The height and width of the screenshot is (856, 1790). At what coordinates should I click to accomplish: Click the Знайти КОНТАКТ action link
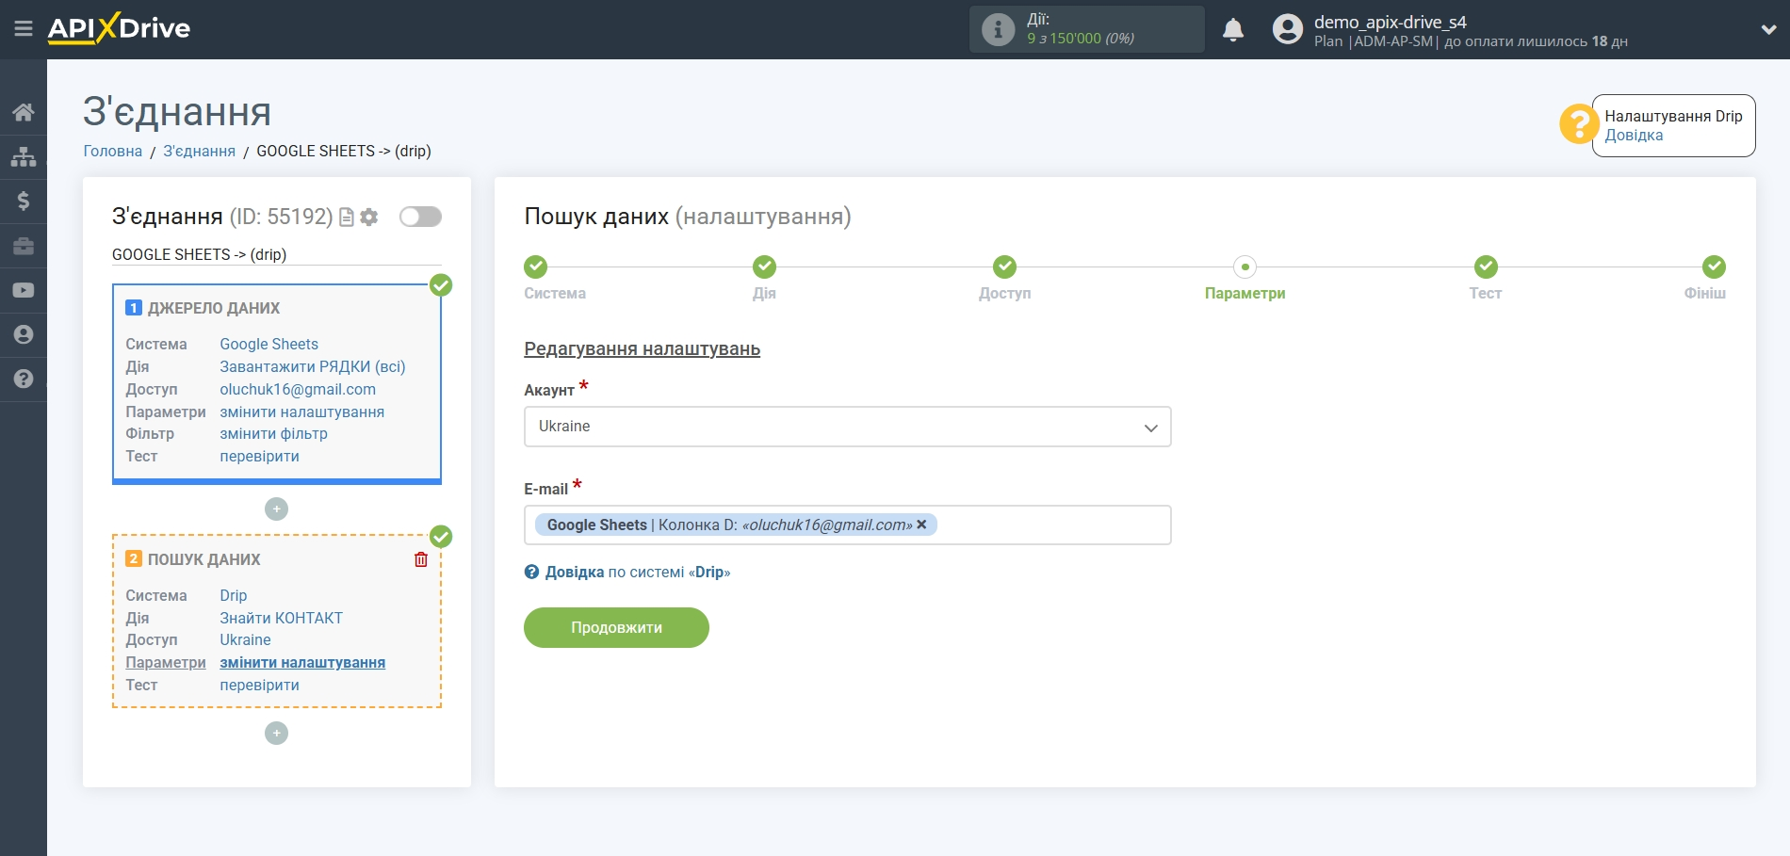point(281,618)
